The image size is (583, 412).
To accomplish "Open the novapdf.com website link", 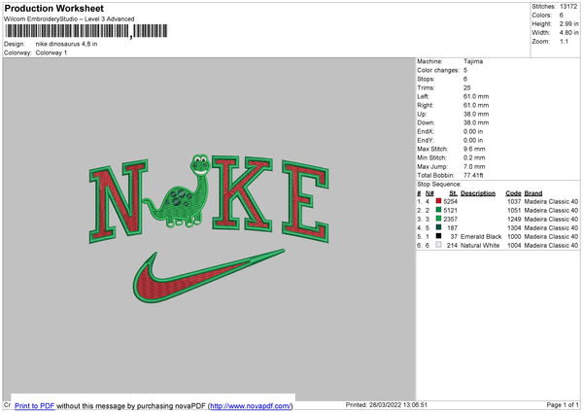I will pos(251,405).
